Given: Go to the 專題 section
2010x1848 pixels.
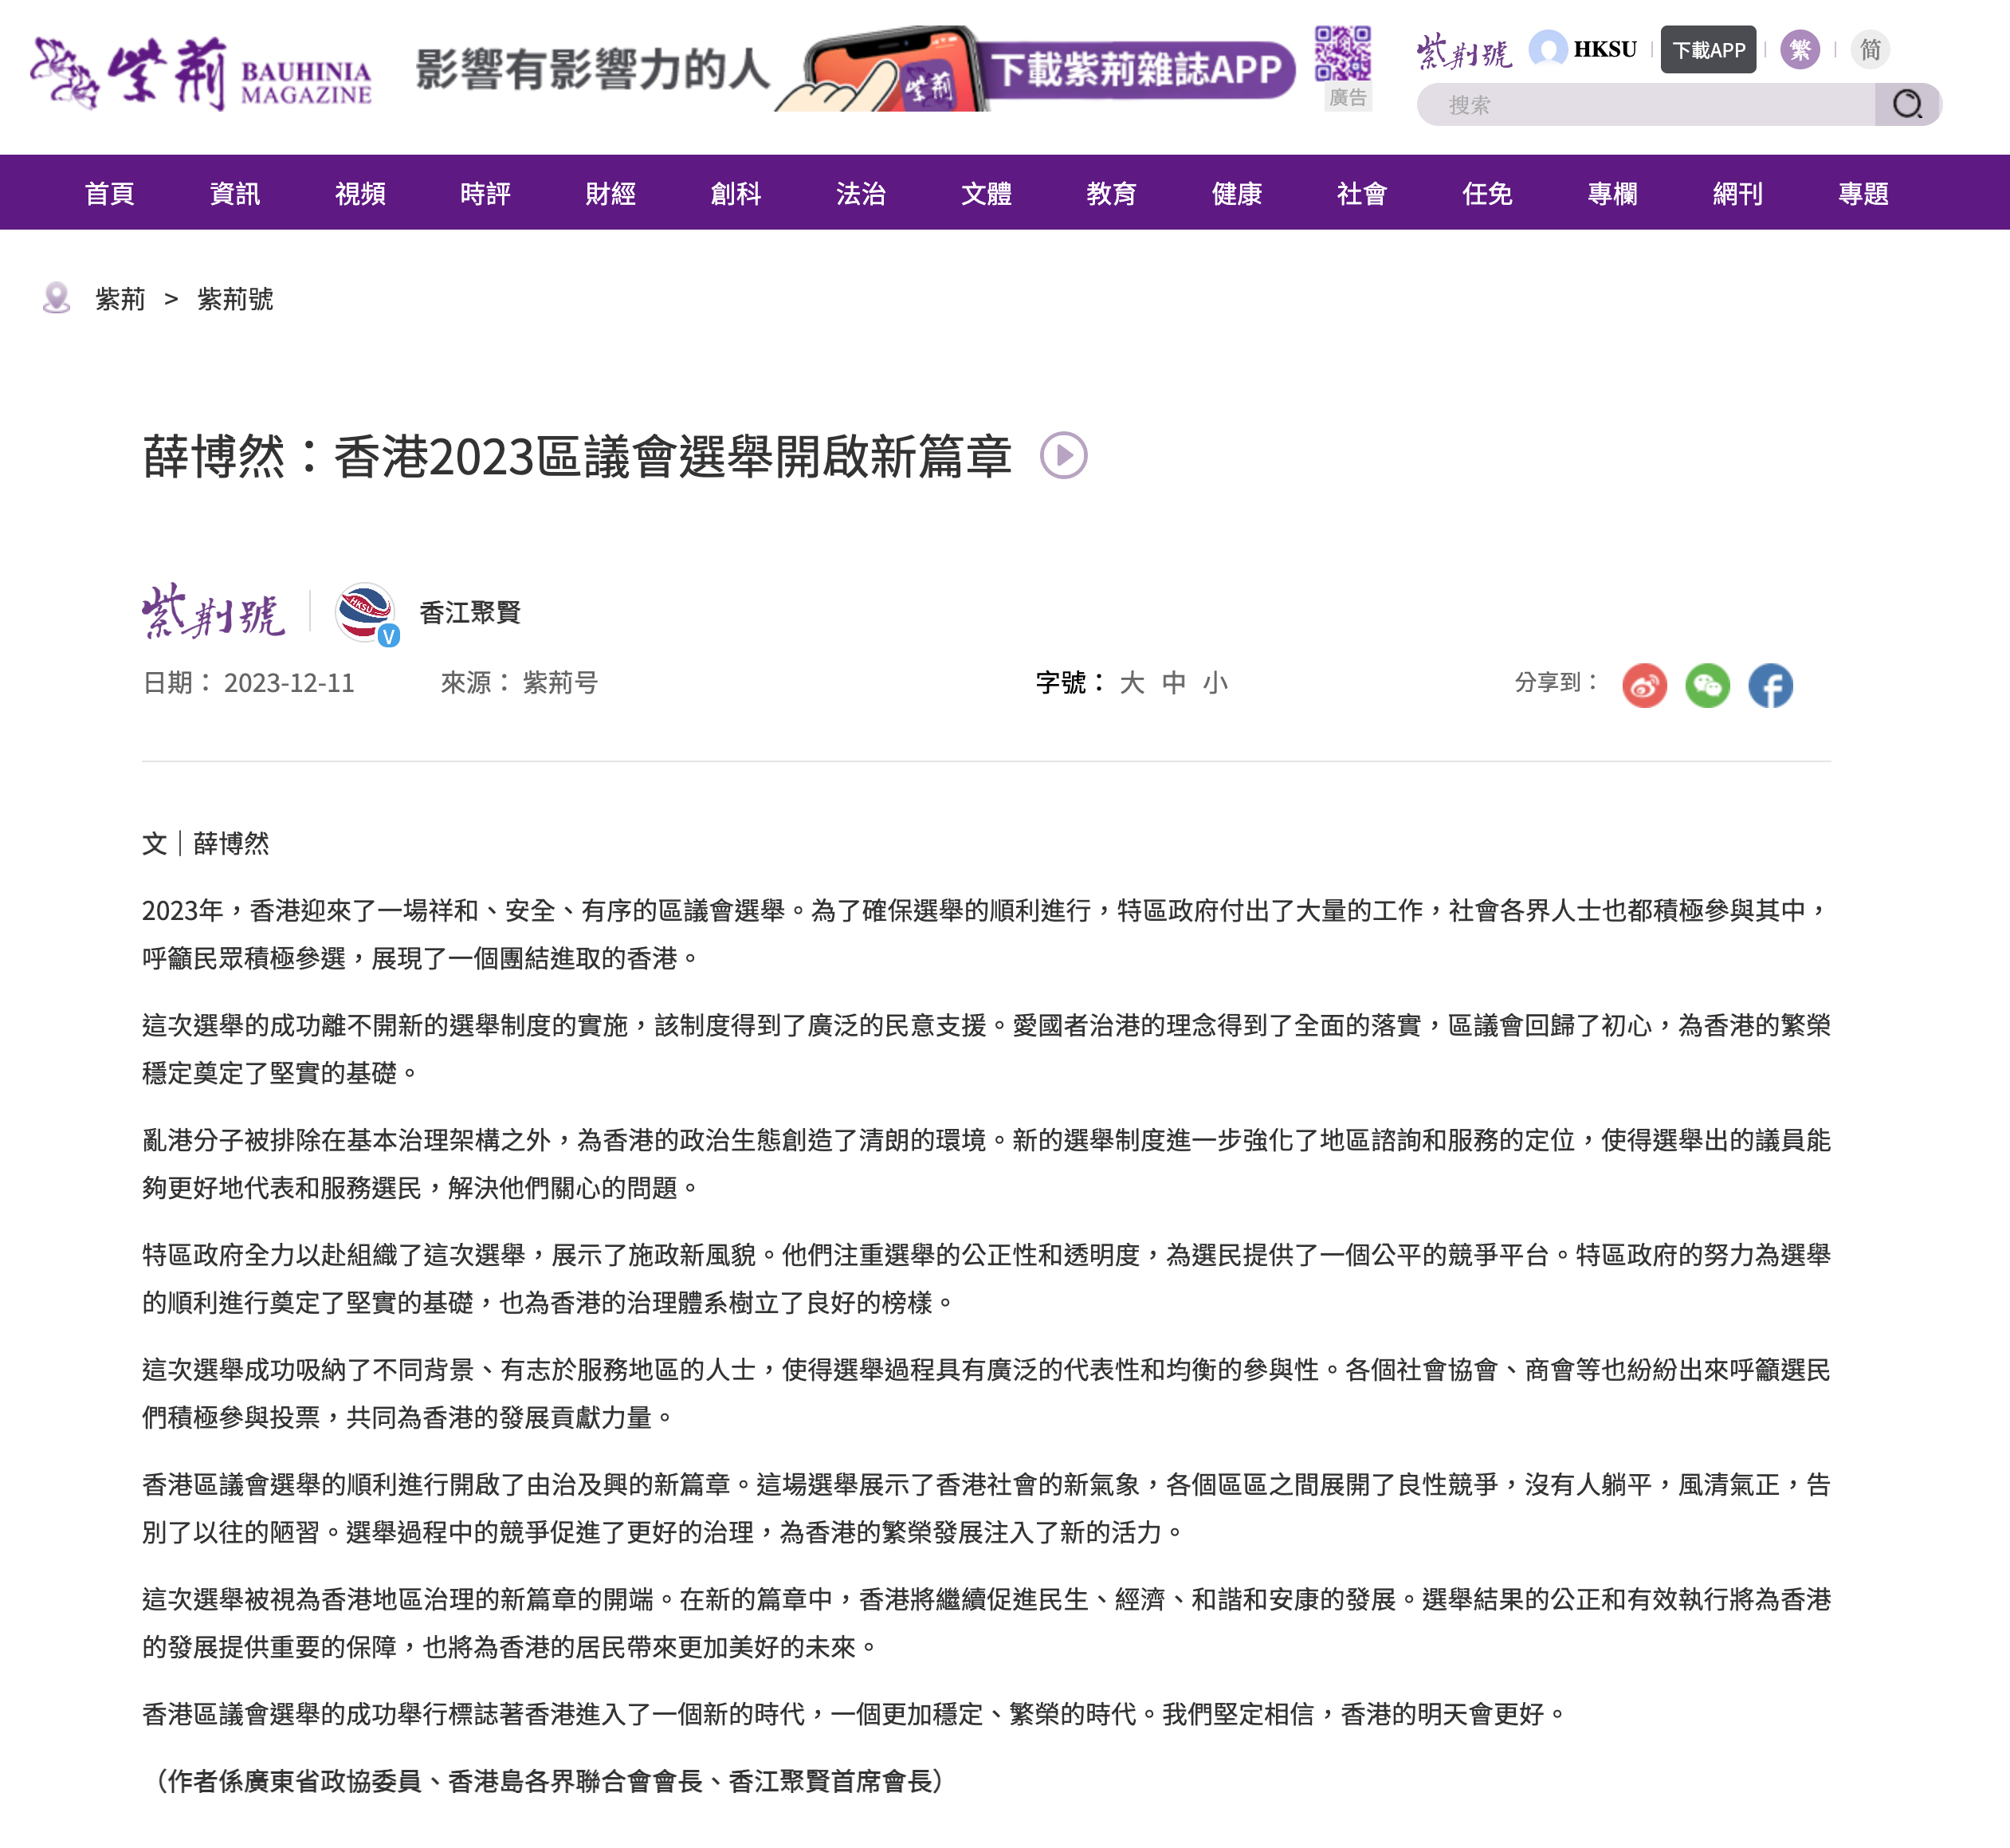Looking at the screenshot, I should point(1863,193).
